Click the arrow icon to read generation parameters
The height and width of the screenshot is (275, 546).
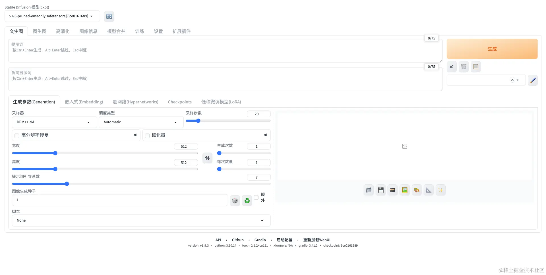click(452, 67)
